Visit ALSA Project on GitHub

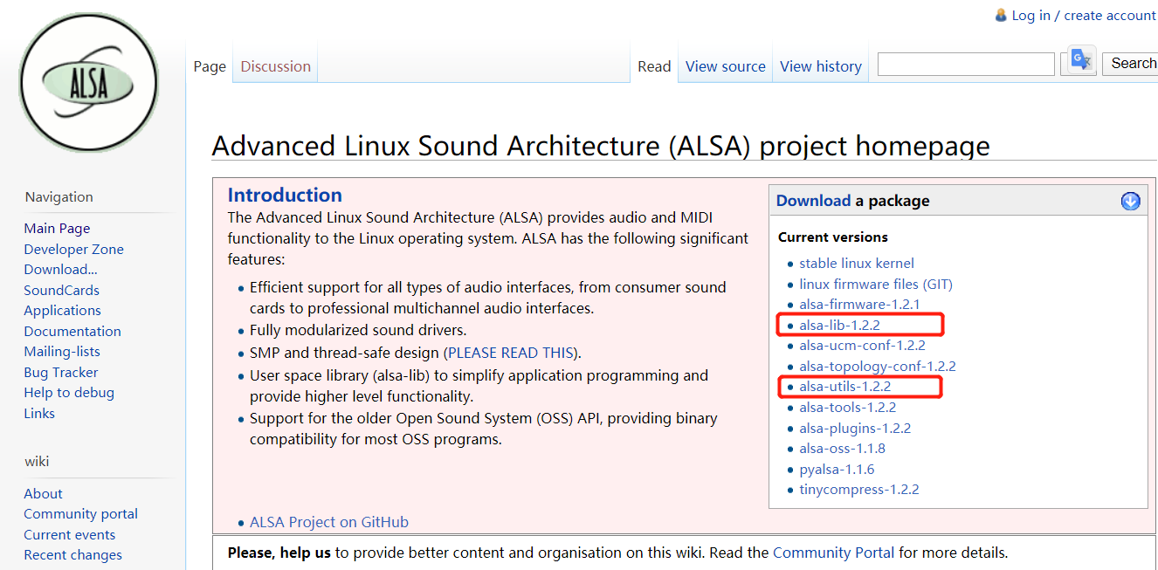click(x=329, y=521)
